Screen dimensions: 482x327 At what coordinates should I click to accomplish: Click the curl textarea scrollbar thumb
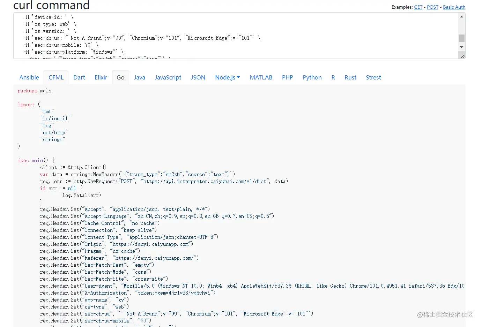(461, 38)
